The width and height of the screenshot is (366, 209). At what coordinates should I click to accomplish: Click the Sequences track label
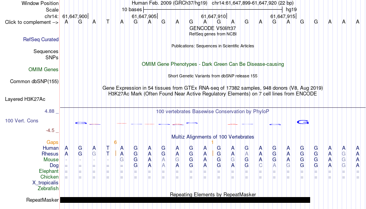(46, 51)
